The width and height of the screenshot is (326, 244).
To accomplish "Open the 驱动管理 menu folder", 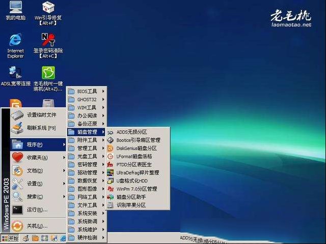I will (x=87, y=173).
